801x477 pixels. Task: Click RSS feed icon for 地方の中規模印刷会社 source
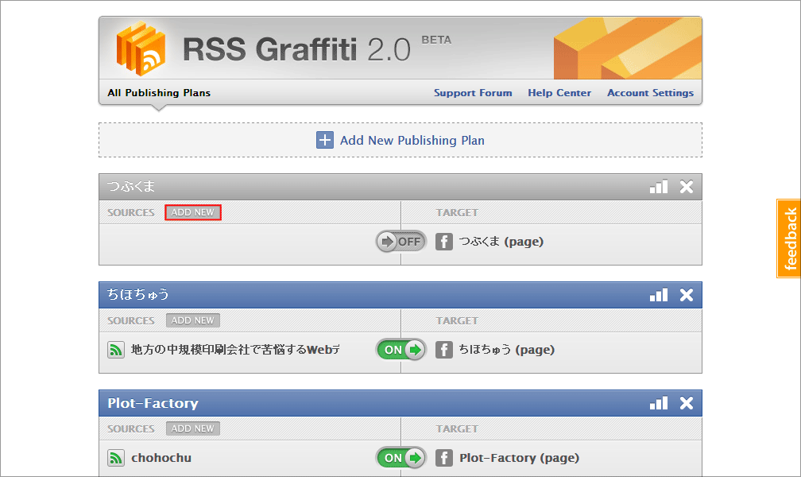(x=116, y=350)
